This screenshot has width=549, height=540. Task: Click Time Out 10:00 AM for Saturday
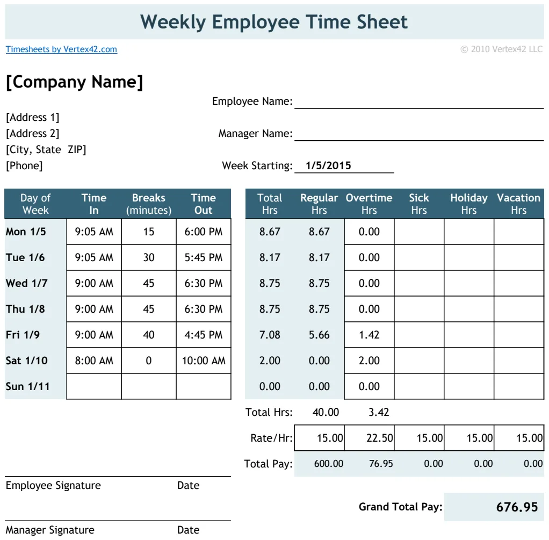[204, 361]
